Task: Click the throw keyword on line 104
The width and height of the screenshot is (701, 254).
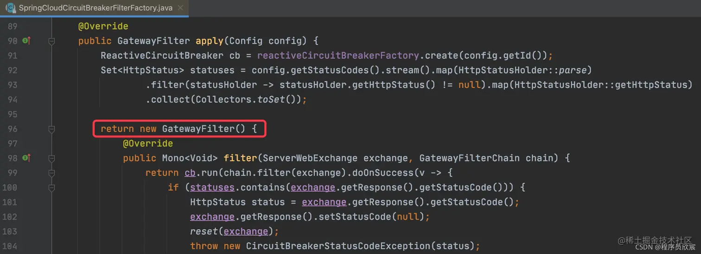Action: tap(204, 246)
